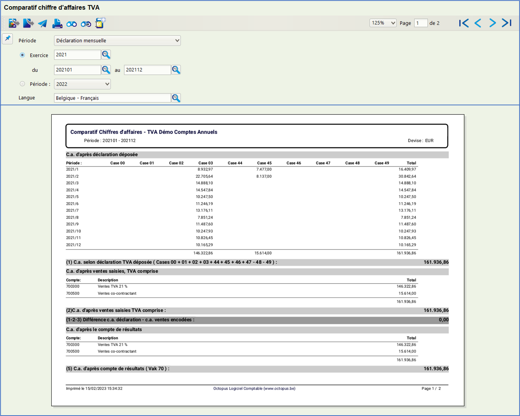The width and height of the screenshot is (520, 416).
Task: Select the Période radio button
Action: (x=22, y=84)
